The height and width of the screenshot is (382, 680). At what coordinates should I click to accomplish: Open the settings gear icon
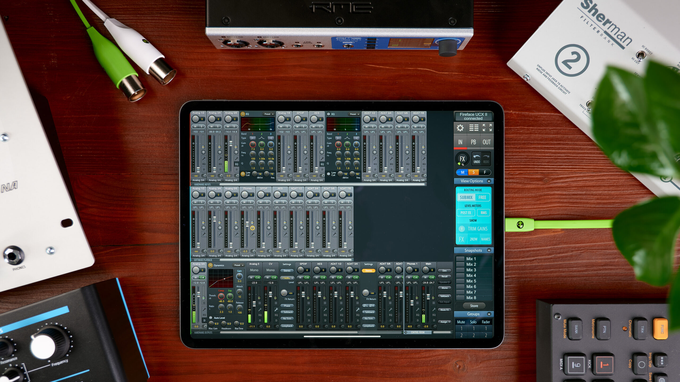point(460,128)
